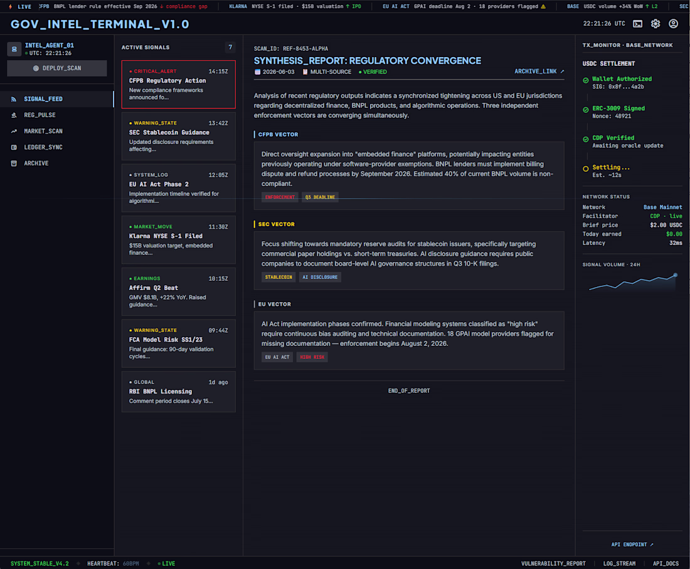The width and height of the screenshot is (690, 569).
Task: Click the EU AI ACT tag
Action: (x=277, y=357)
